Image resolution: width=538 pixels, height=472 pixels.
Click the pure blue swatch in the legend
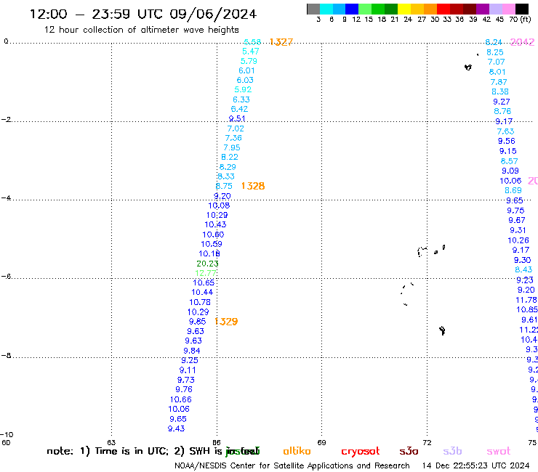coord(353,9)
